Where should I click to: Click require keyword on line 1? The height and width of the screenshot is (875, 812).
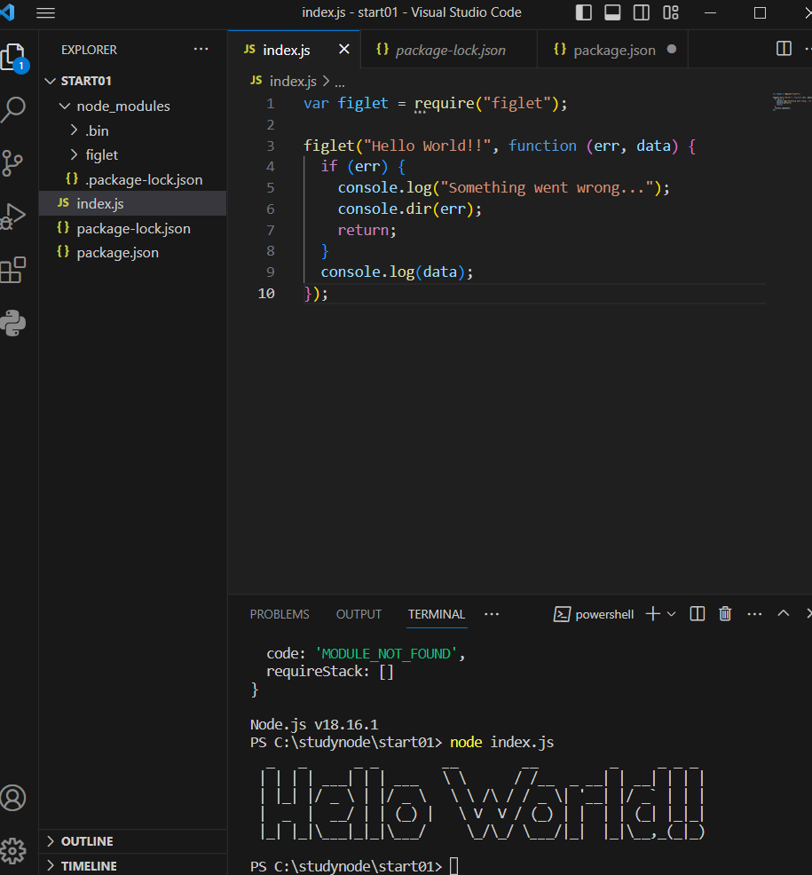[x=444, y=103]
